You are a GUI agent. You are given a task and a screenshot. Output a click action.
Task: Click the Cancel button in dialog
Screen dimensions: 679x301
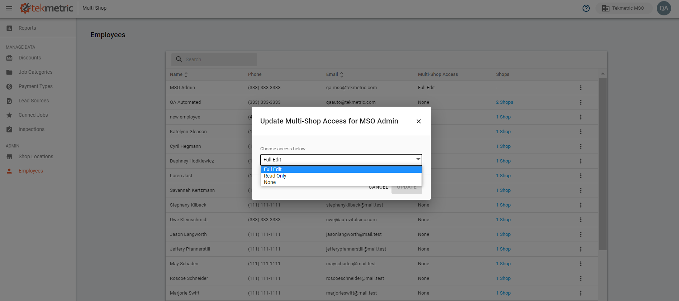pos(378,188)
